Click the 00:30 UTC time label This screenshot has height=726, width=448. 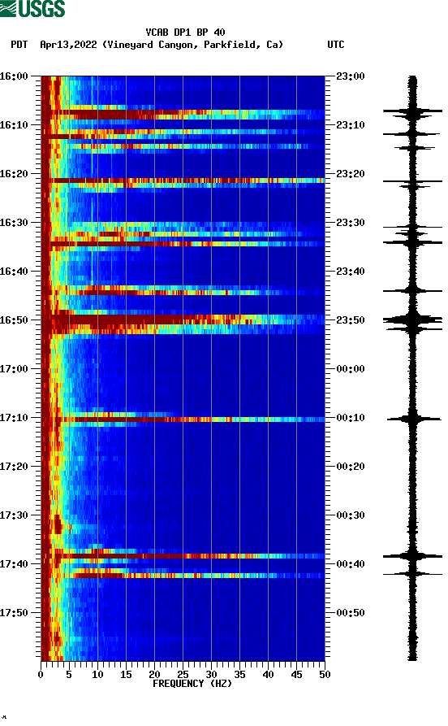[x=351, y=515]
